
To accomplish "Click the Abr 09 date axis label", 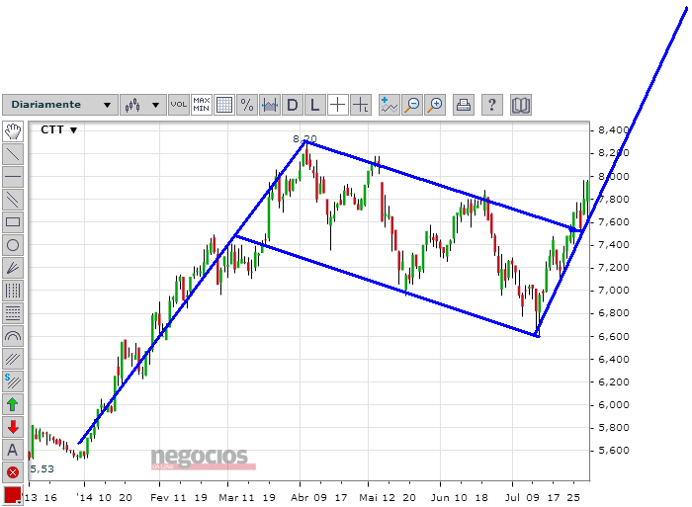I will (x=308, y=498).
